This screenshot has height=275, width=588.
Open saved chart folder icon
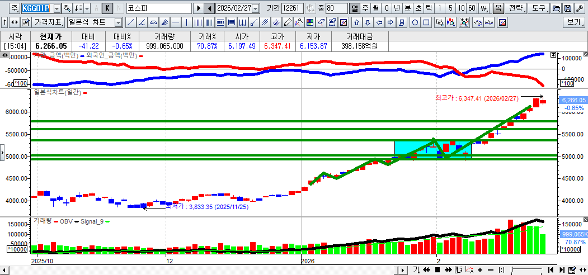556,8
